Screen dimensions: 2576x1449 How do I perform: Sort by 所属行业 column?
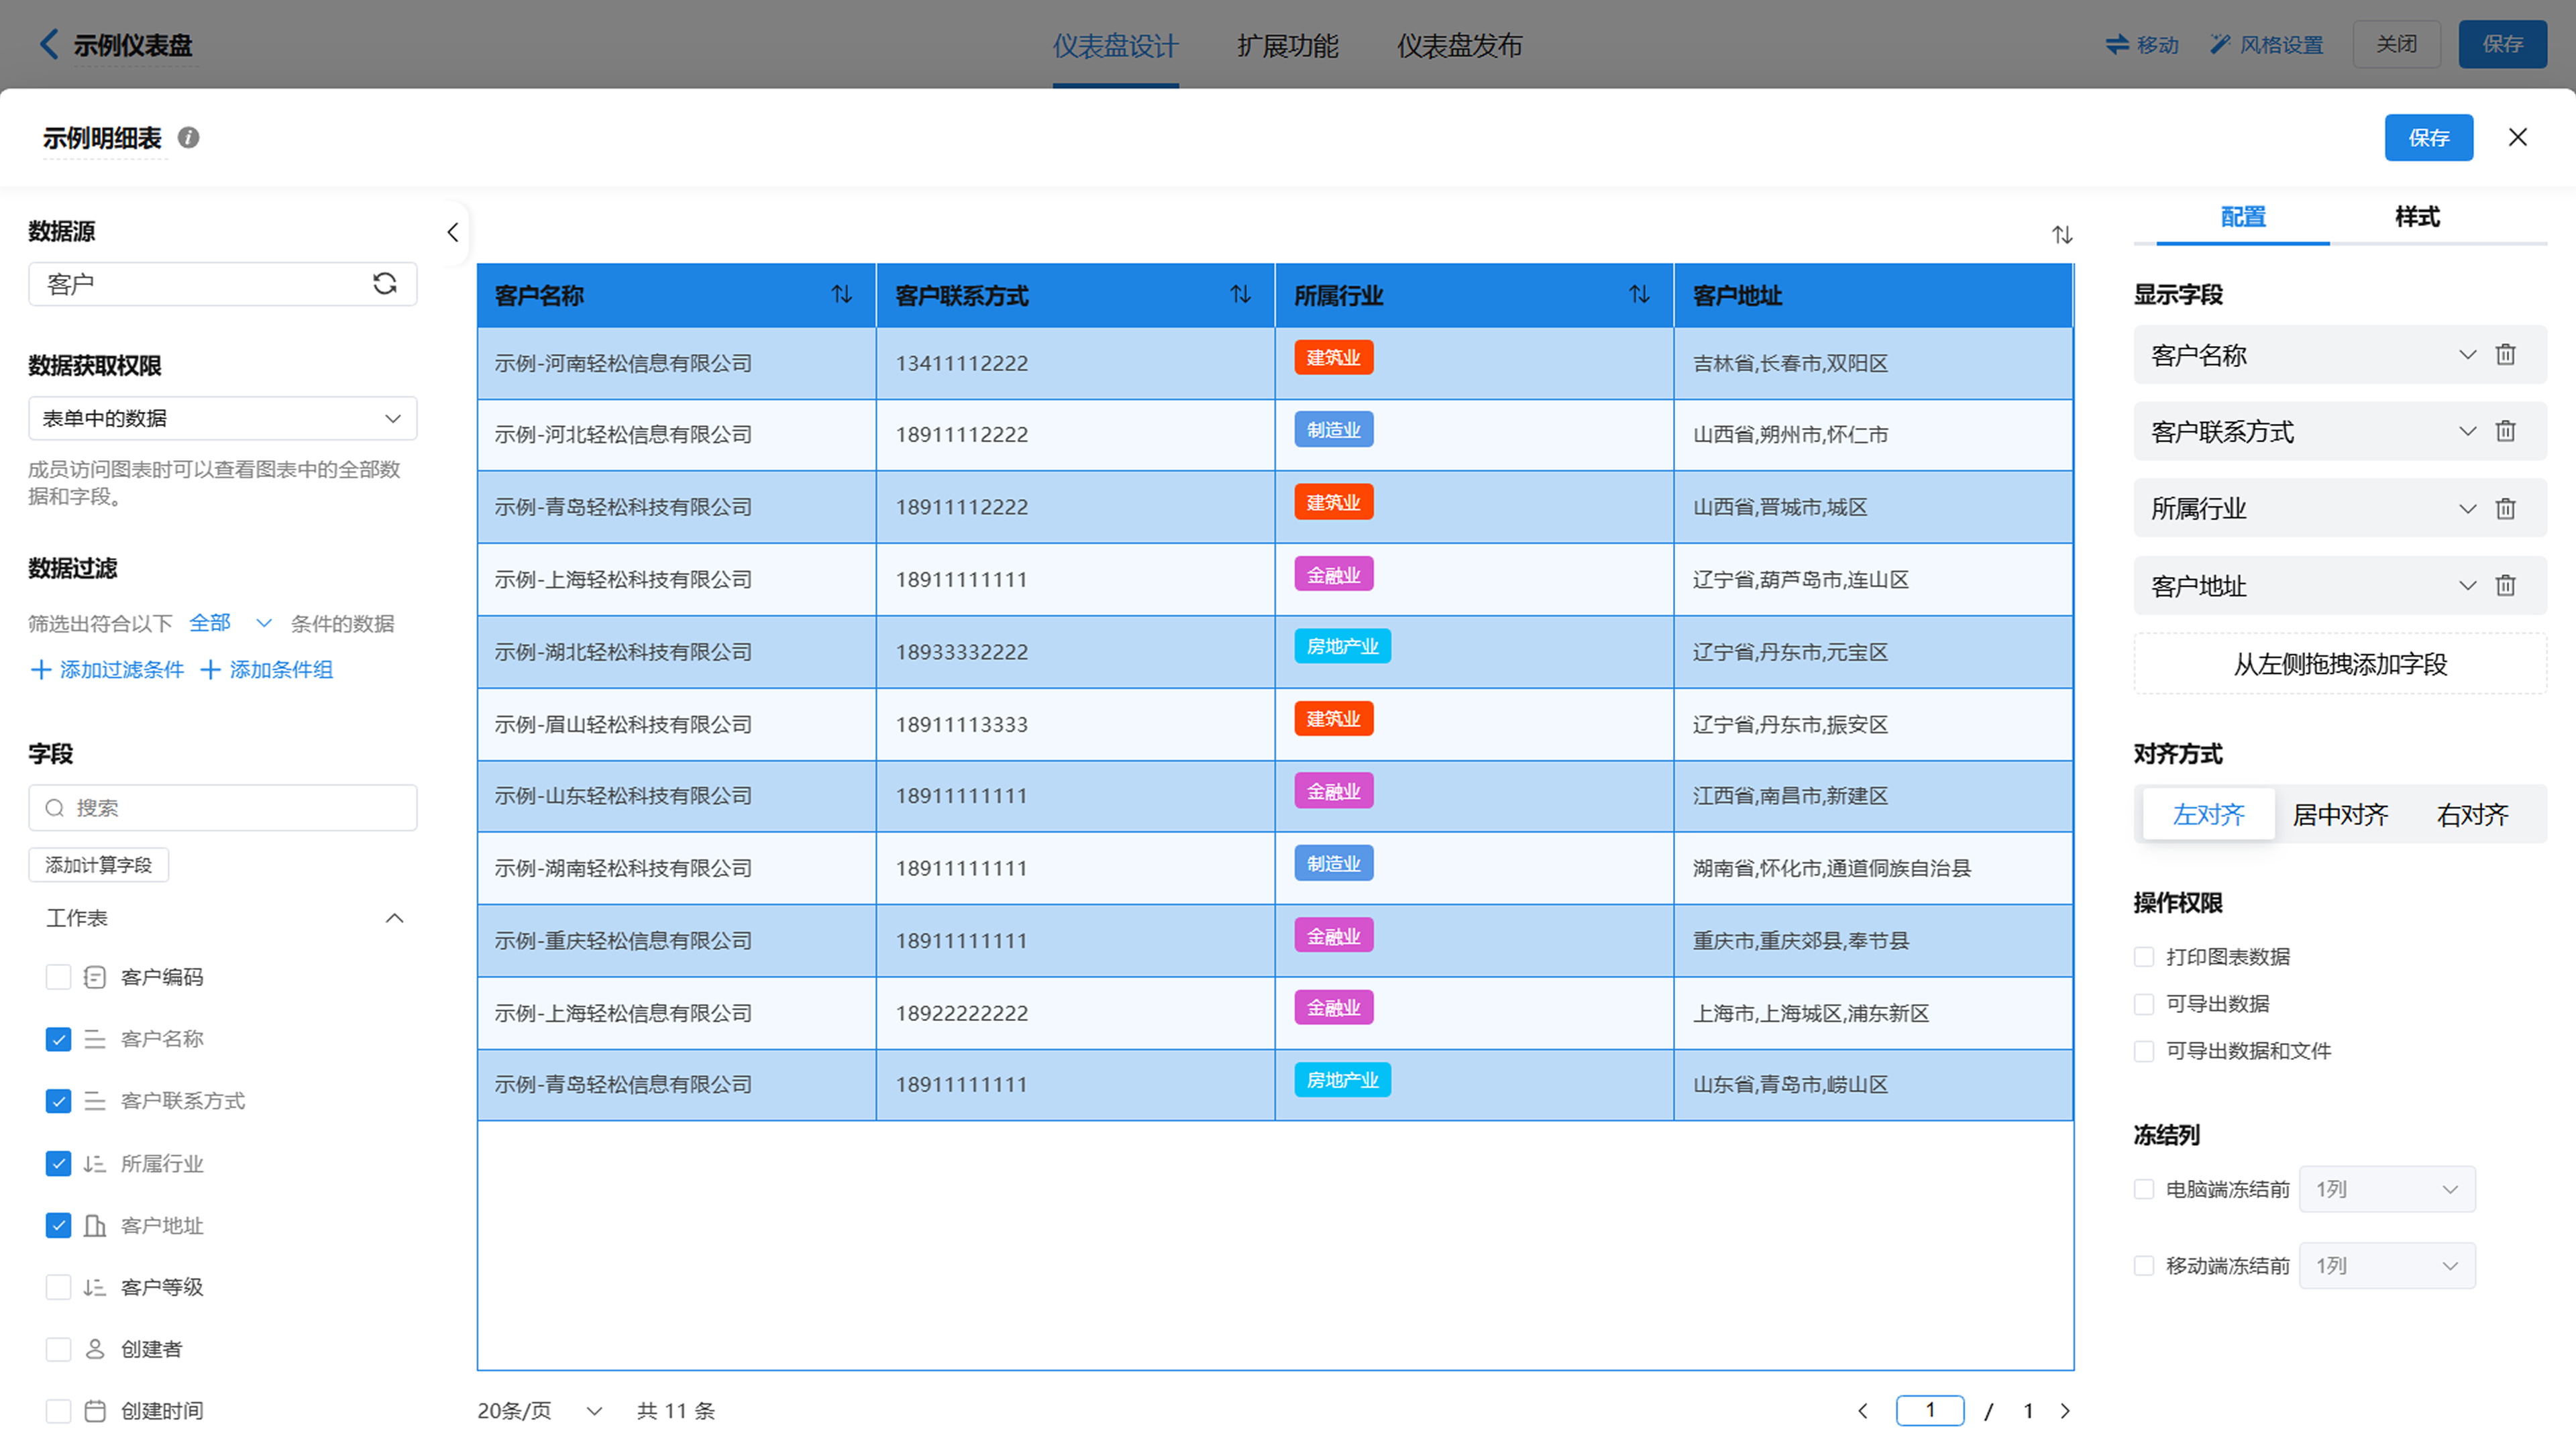(1639, 294)
